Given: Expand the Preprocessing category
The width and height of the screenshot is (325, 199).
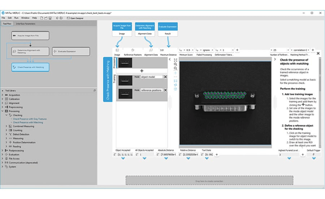Looking at the screenshot, I should click(x=2, y=107).
